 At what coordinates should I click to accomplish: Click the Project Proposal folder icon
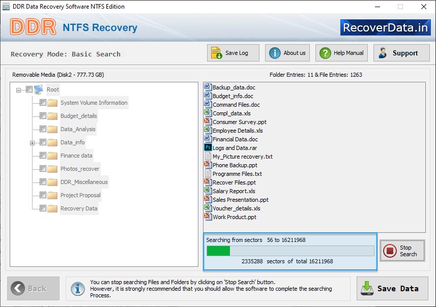(52, 195)
